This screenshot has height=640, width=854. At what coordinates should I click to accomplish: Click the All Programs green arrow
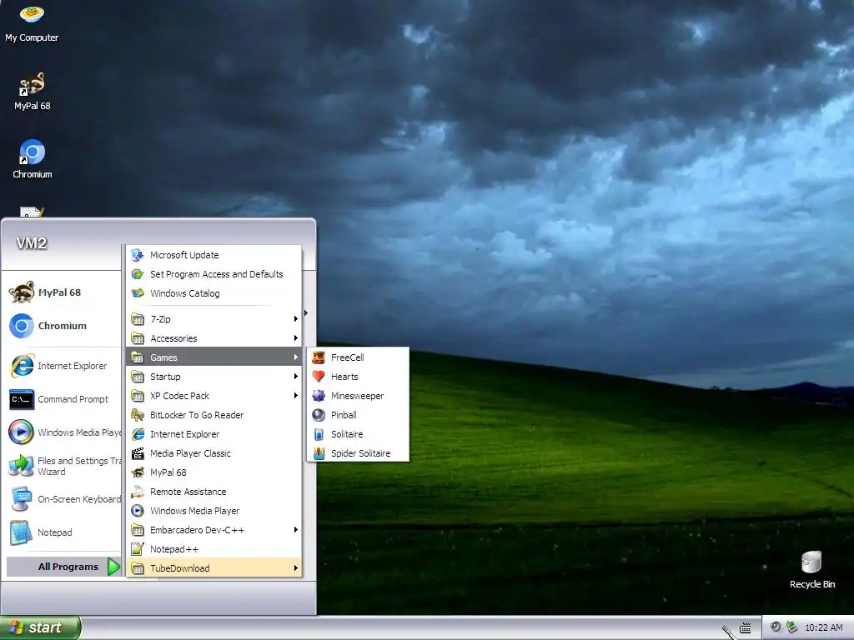click(113, 567)
